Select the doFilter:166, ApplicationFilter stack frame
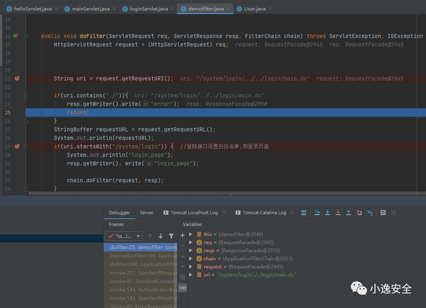 pos(141,264)
